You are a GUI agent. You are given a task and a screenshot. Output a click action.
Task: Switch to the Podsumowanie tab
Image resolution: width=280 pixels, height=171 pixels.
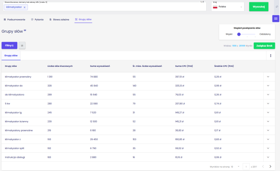[14, 20]
